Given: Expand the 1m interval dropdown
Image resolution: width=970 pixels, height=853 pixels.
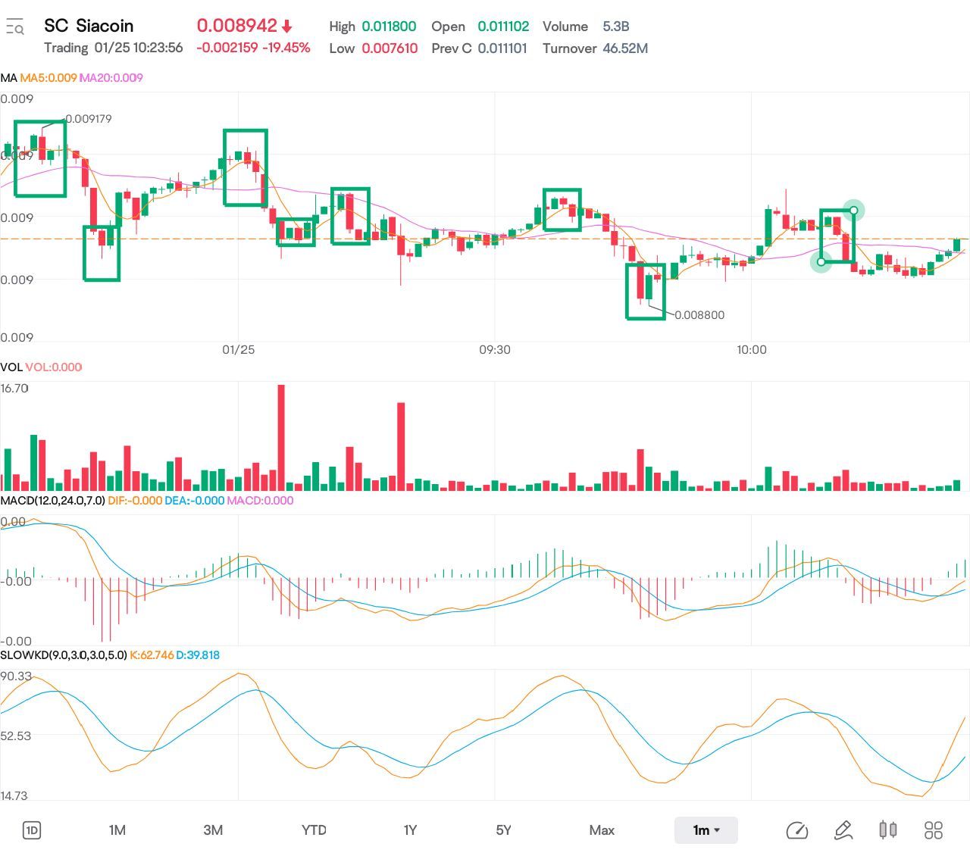Looking at the screenshot, I should [706, 830].
